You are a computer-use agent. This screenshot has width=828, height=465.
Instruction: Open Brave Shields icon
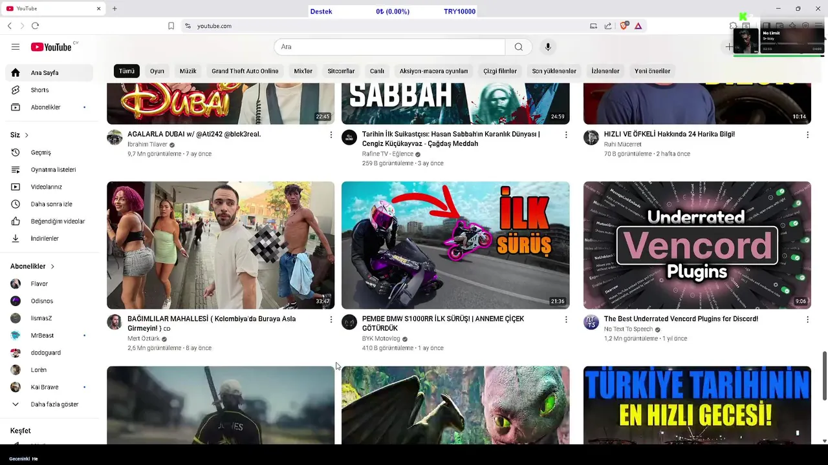click(x=624, y=26)
